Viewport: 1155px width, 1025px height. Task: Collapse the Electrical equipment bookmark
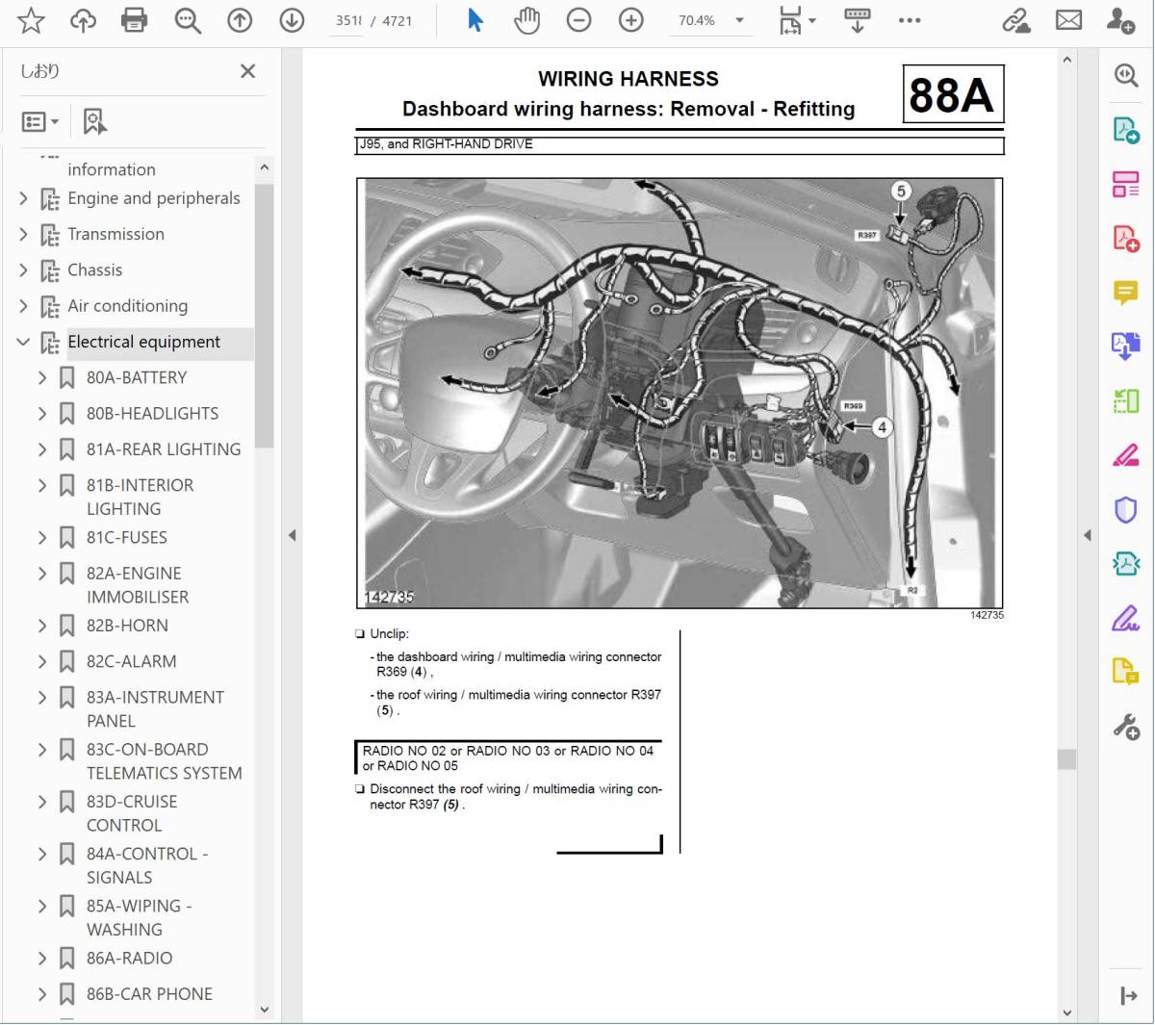(x=23, y=342)
